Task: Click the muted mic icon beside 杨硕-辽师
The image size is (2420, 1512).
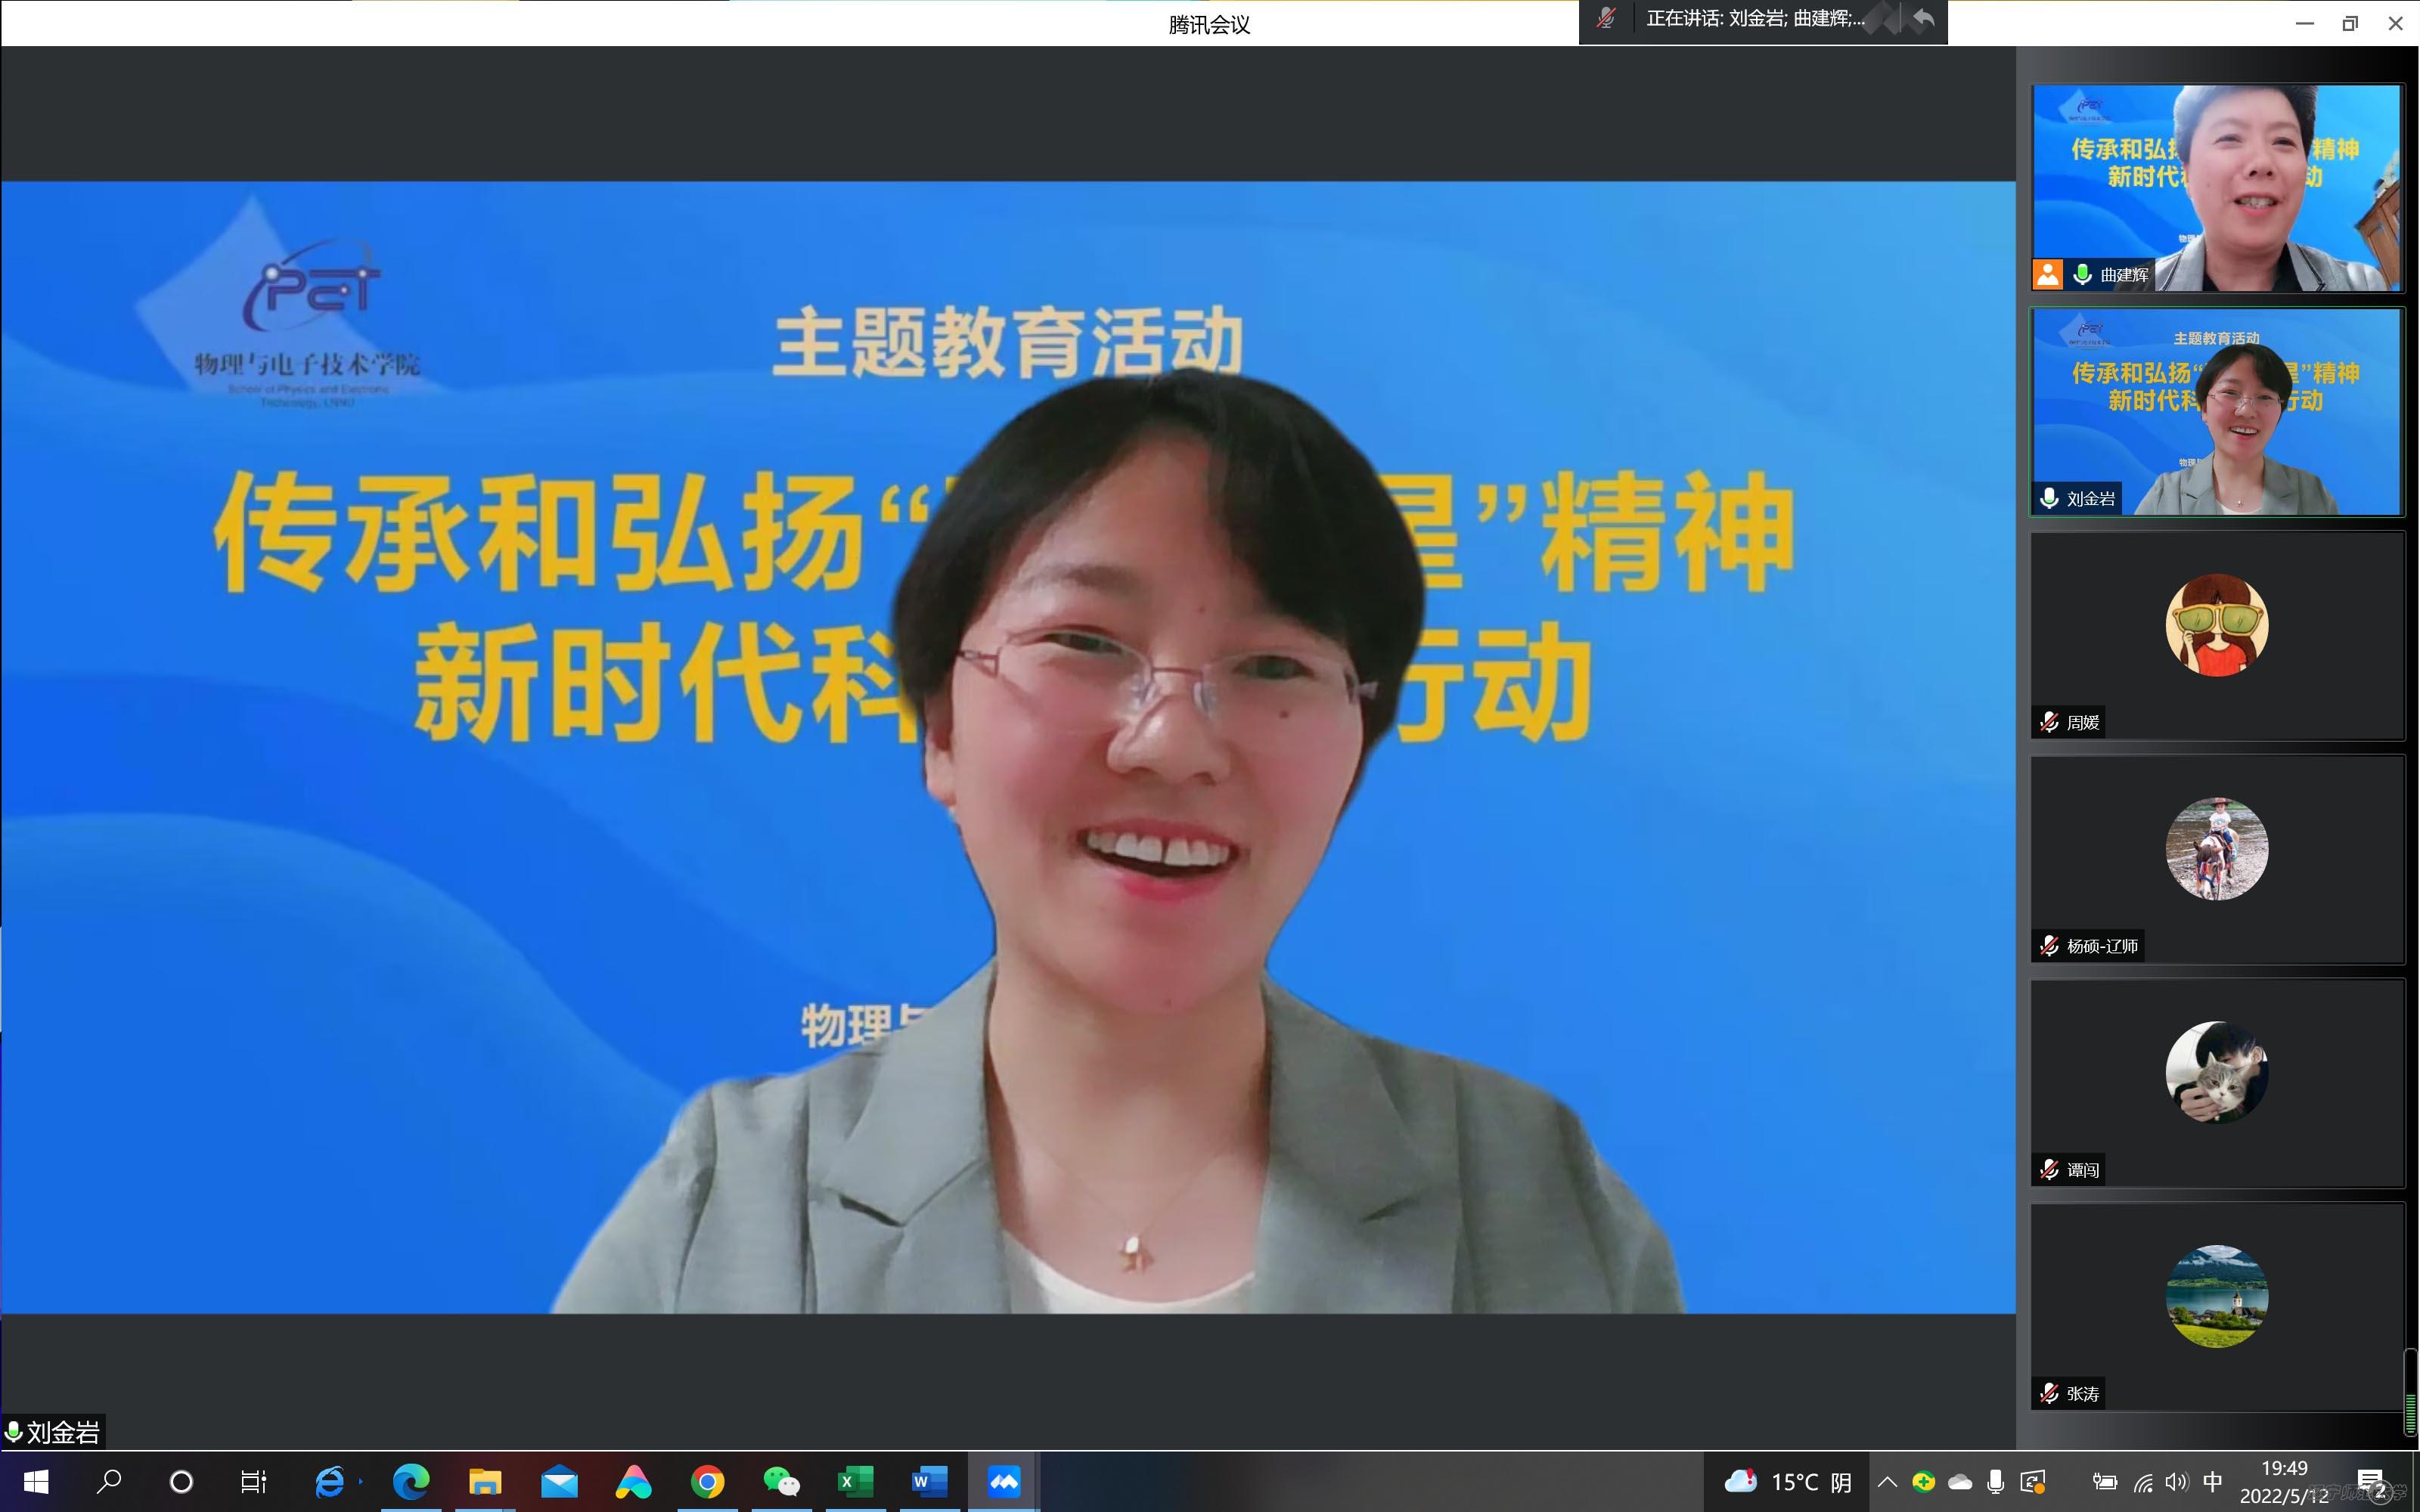Action: [2049, 946]
